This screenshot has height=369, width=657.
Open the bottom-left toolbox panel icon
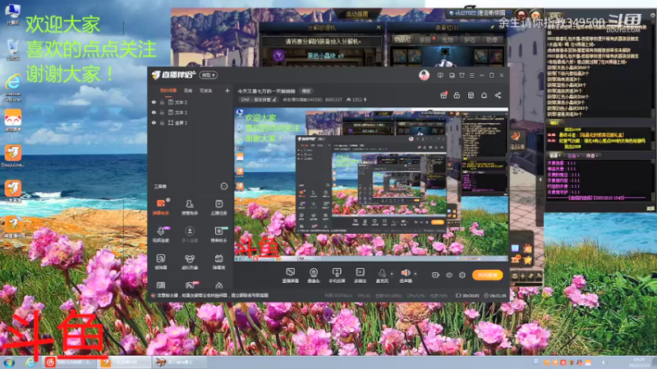[161, 285]
